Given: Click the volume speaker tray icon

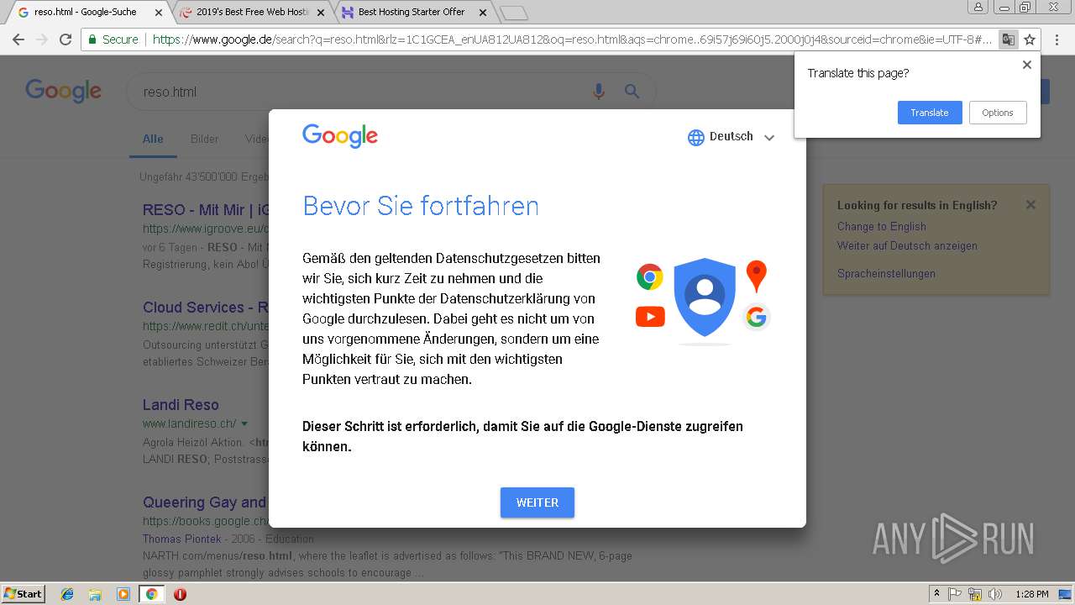Looking at the screenshot, I should click(x=994, y=594).
